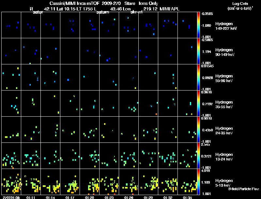Click the '2.545' color scale maximum
Screen dimensions: 261x199
pyautogui.click(x=206, y=144)
